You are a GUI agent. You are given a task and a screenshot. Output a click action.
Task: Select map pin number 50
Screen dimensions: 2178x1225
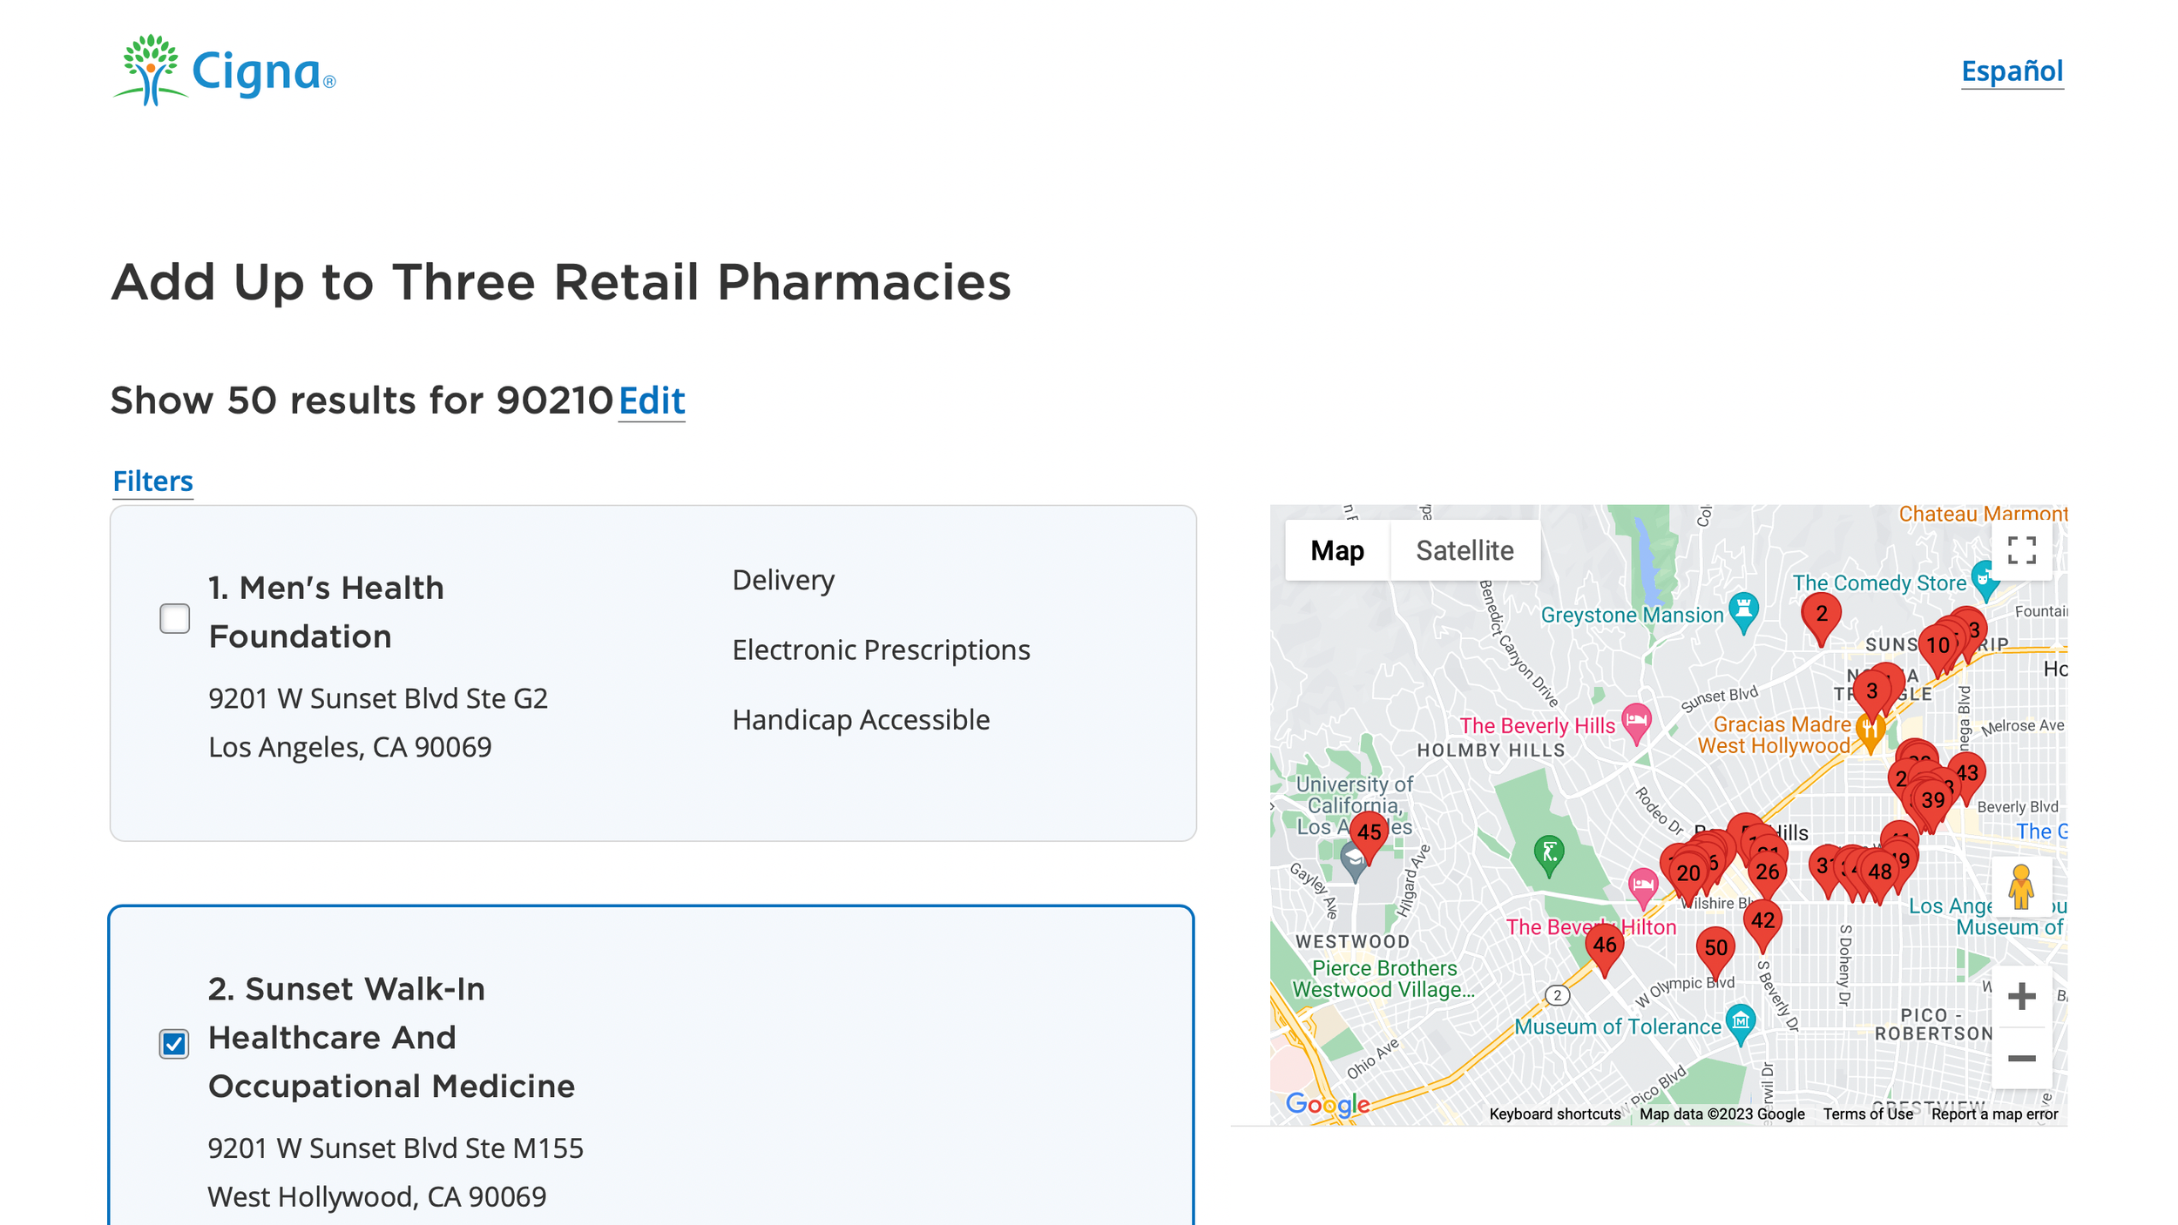point(1715,949)
